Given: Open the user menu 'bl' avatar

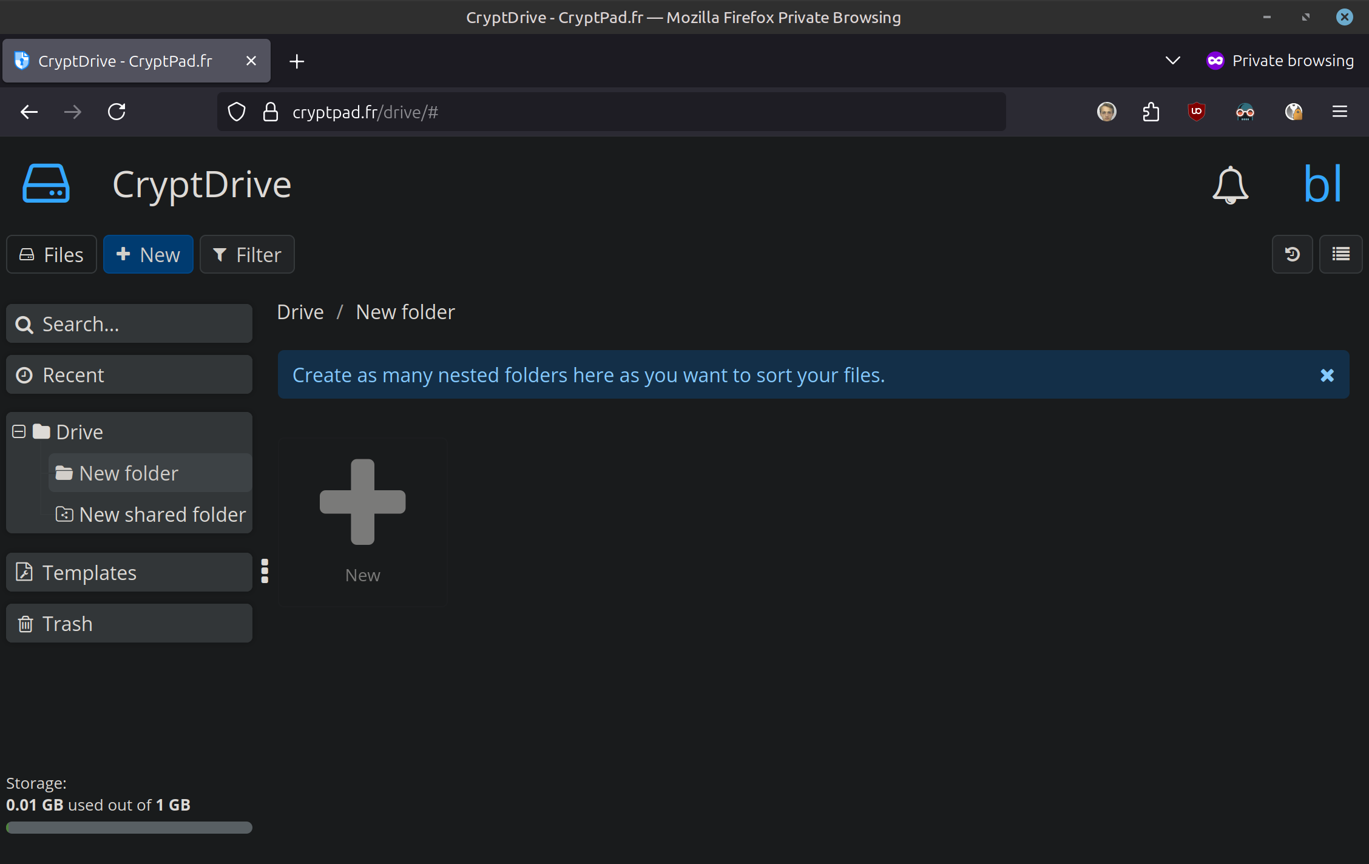Looking at the screenshot, I should pos(1322,184).
